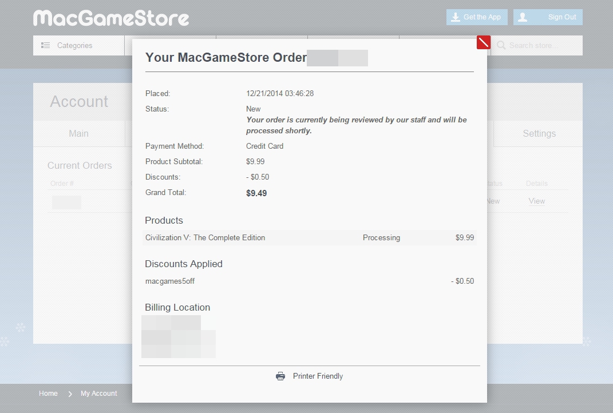Click My Account in the breadcrumb
613x413 pixels.
99,394
